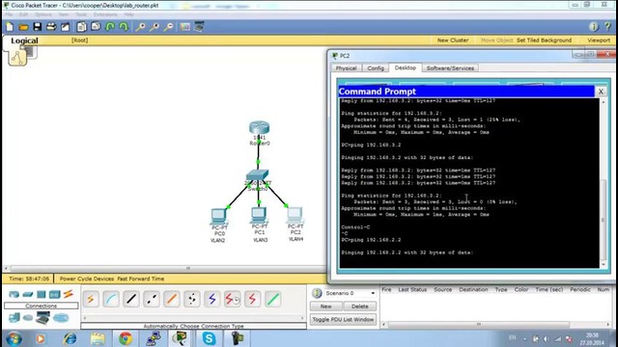The width and height of the screenshot is (618, 347).
Task: Open the Extensions menu
Action: (105, 14)
